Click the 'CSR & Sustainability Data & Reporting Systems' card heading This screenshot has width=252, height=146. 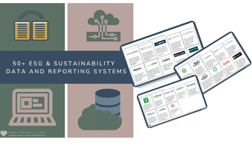pyautogui.click(x=144, y=42)
